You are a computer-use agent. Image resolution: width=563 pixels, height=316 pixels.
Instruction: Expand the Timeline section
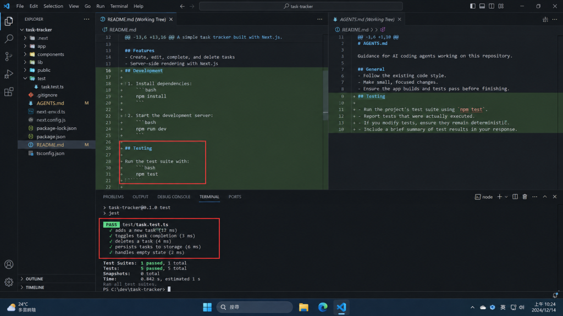22,287
